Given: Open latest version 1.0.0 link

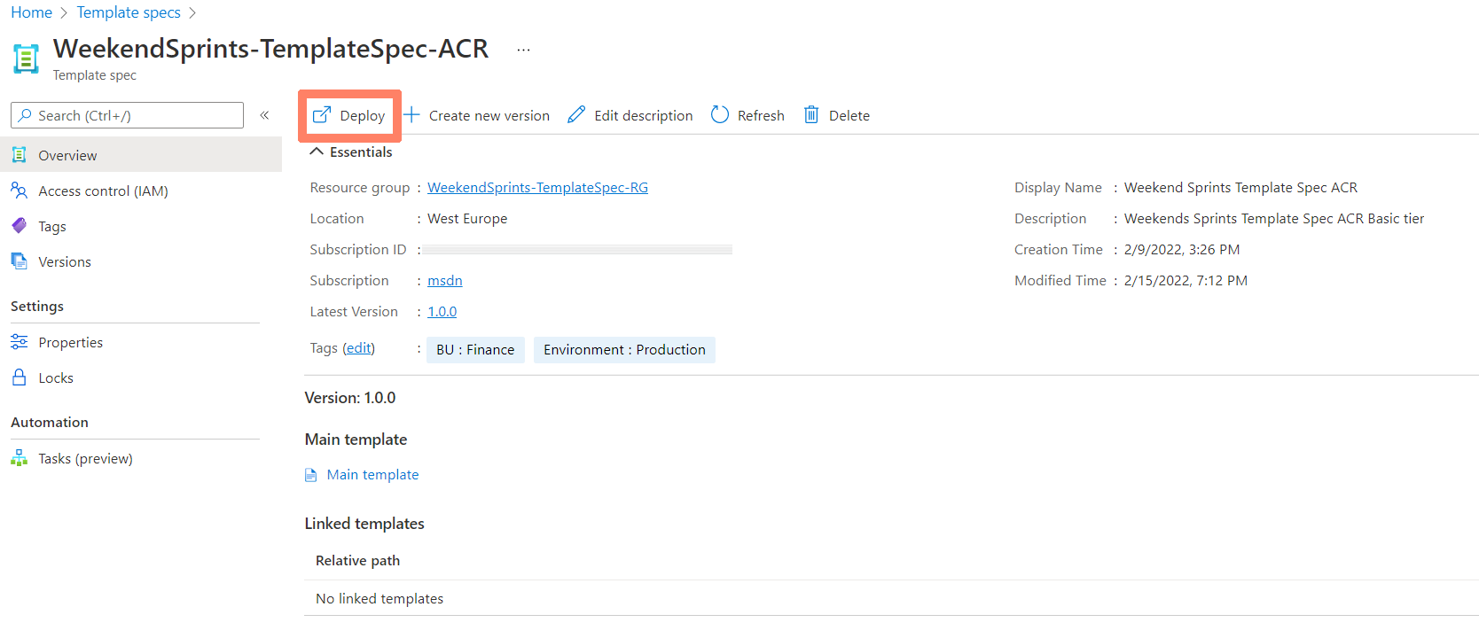Looking at the screenshot, I should point(442,311).
